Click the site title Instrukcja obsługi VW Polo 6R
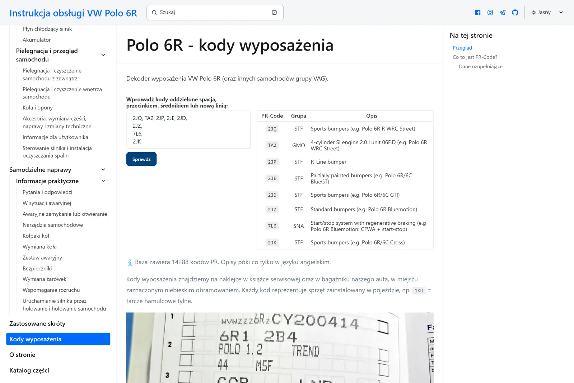Image resolution: width=574 pixels, height=383 pixels. pyautogui.click(x=73, y=13)
